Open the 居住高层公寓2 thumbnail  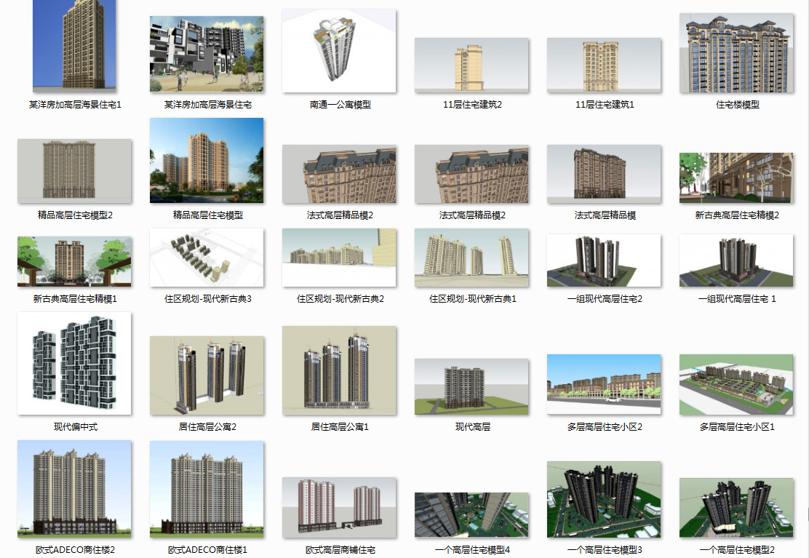point(207,375)
